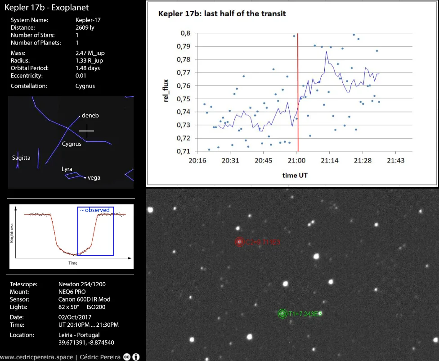Click the Vega star dot
The height and width of the screenshot is (361, 439).
click(x=85, y=178)
